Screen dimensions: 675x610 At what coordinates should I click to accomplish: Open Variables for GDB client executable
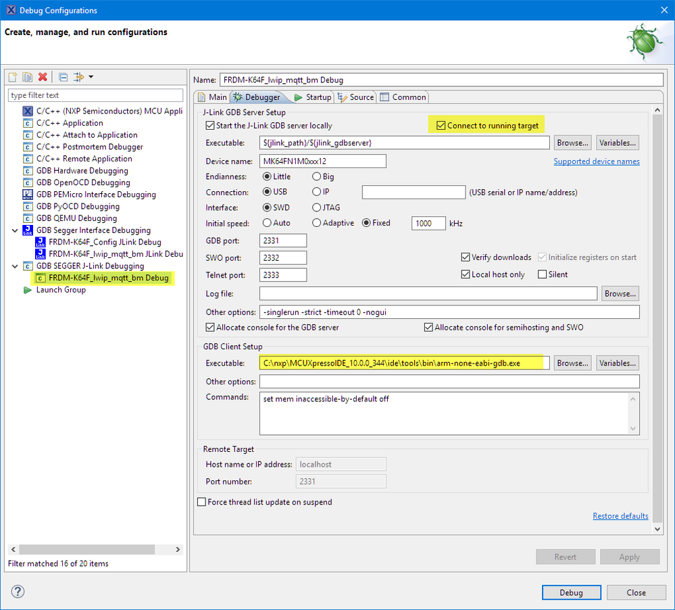pos(618,363)
